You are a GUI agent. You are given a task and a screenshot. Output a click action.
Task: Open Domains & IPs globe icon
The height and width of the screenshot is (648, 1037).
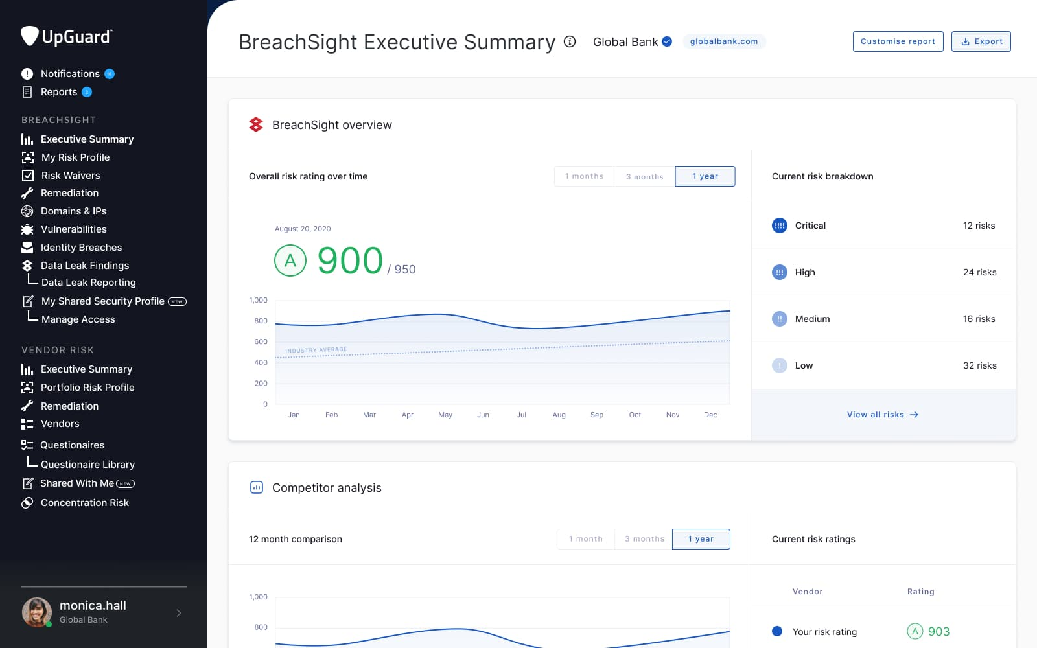click(x=27, y=211)
